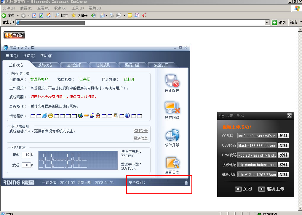Click the first Internet Explorer icon in 活动程序
302x215 pixels.
[44, 116]
